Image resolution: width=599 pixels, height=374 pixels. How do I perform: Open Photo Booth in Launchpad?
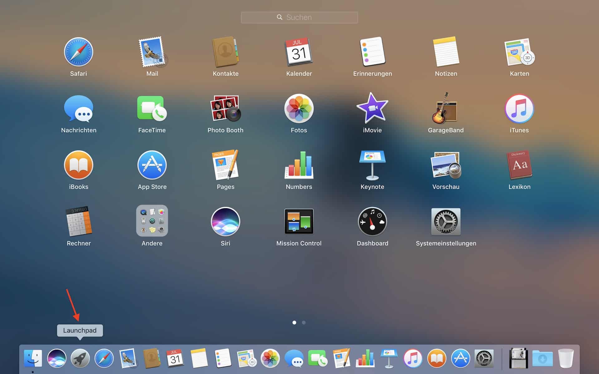tap(226, 108)
